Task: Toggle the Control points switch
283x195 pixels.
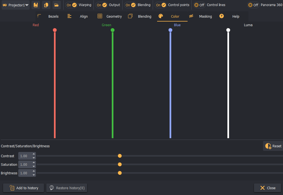Action: coord(161,5)
